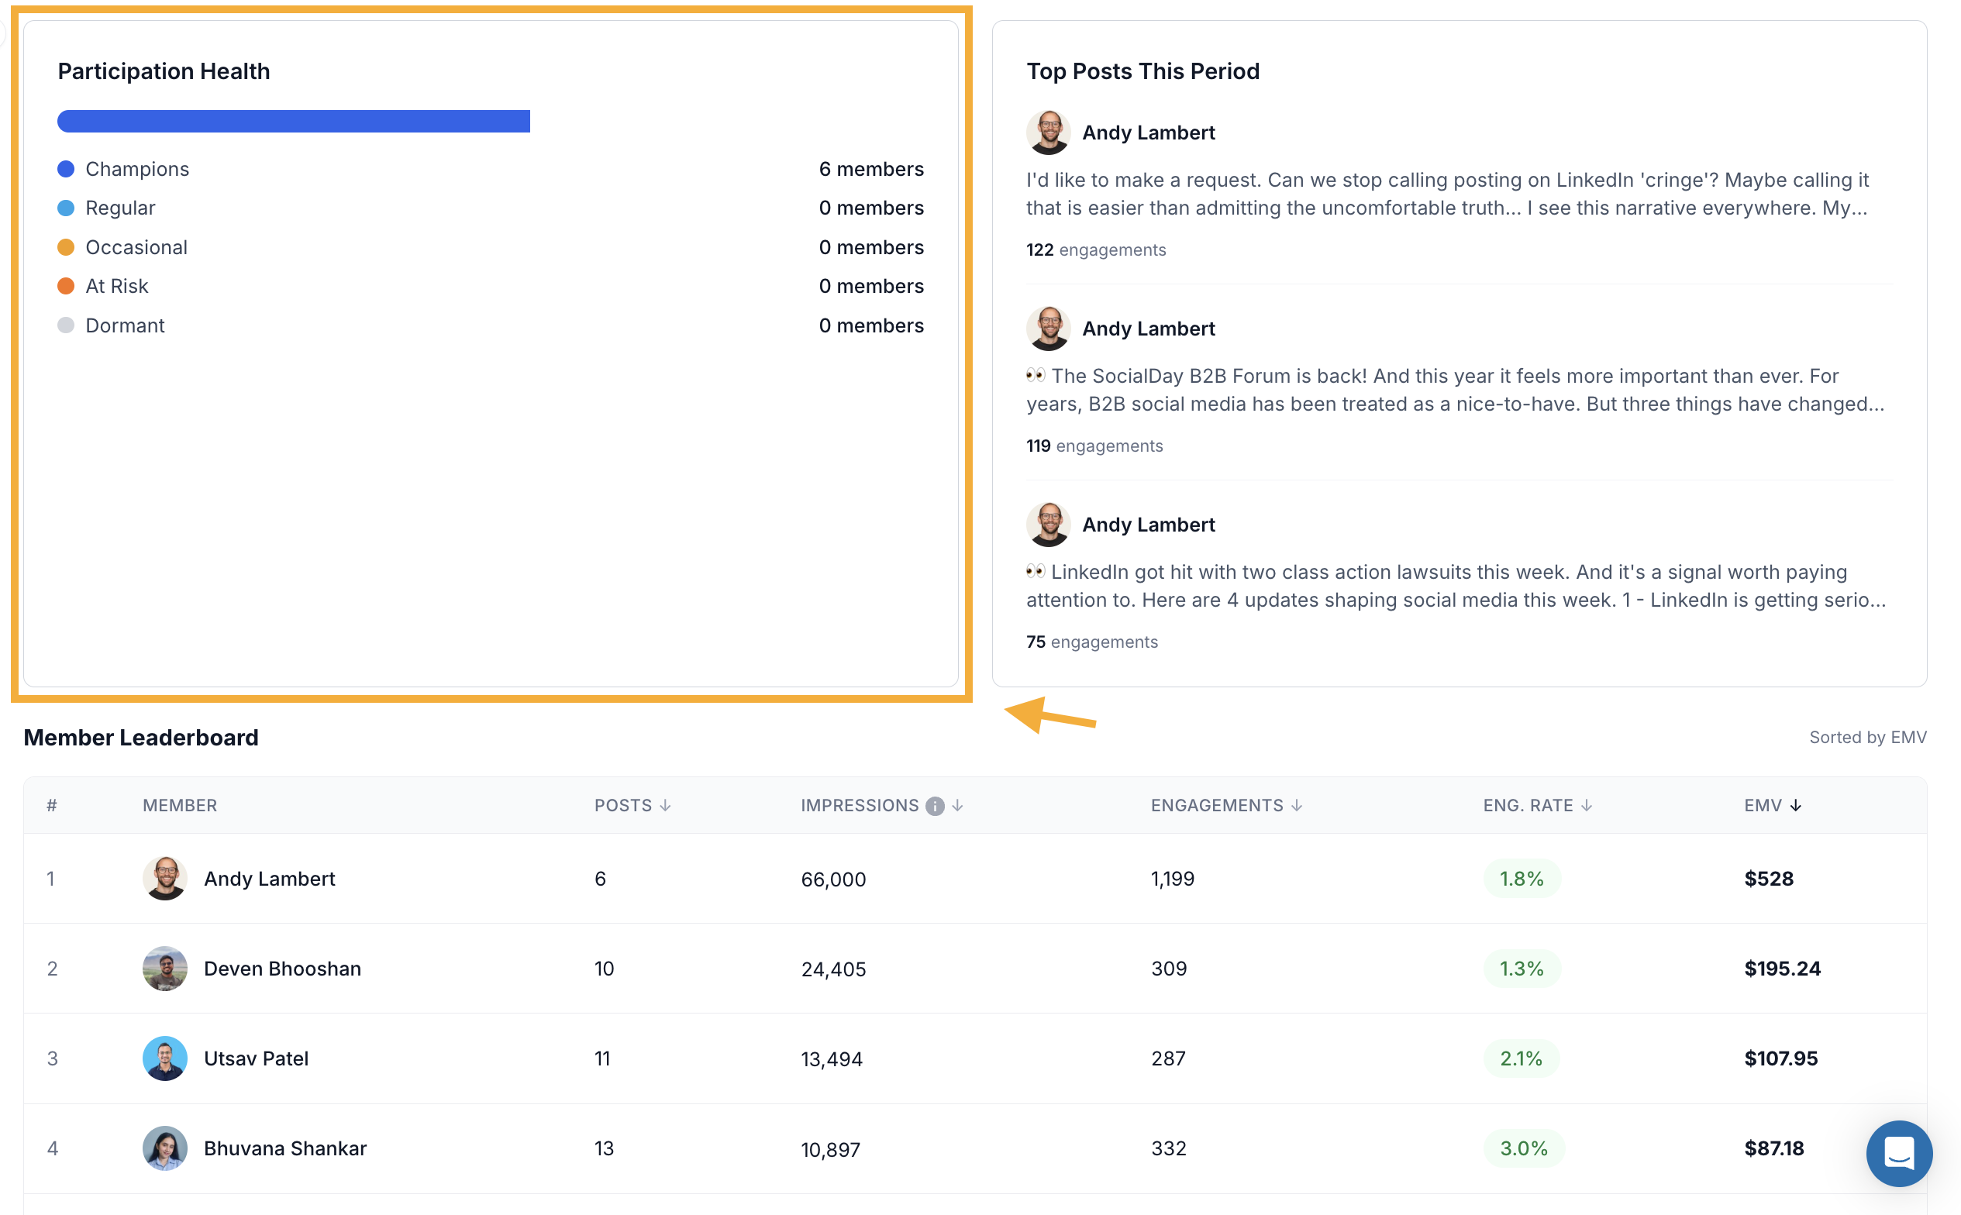Click the 3.0% engagement rate badge
This screenshot has height=1215, width=1961.
tap(1523, 1148)
